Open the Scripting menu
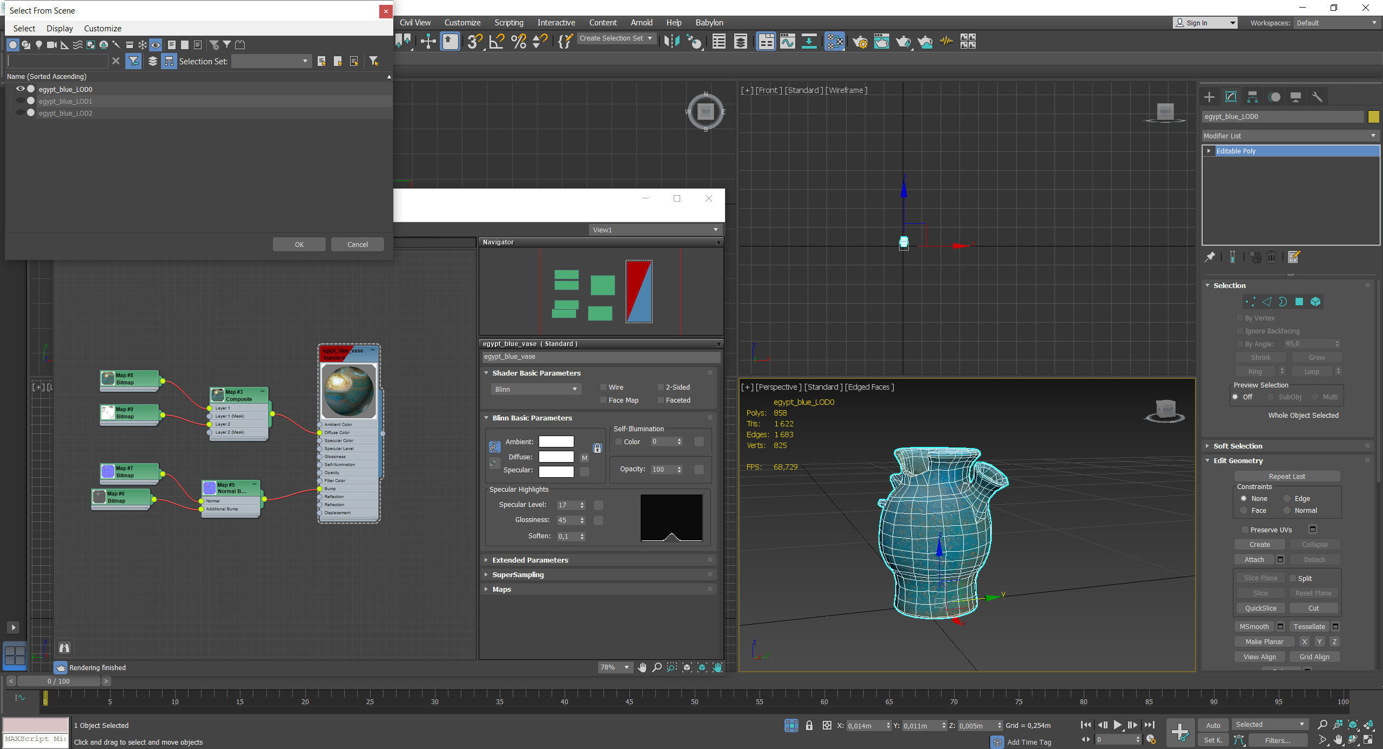 click(x=509, y=23)
